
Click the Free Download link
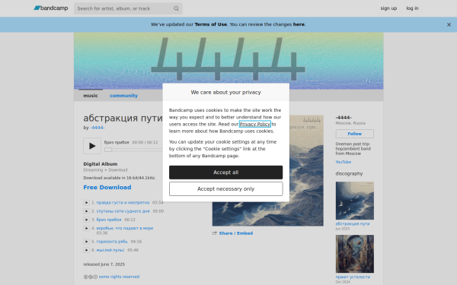(107, 187)
